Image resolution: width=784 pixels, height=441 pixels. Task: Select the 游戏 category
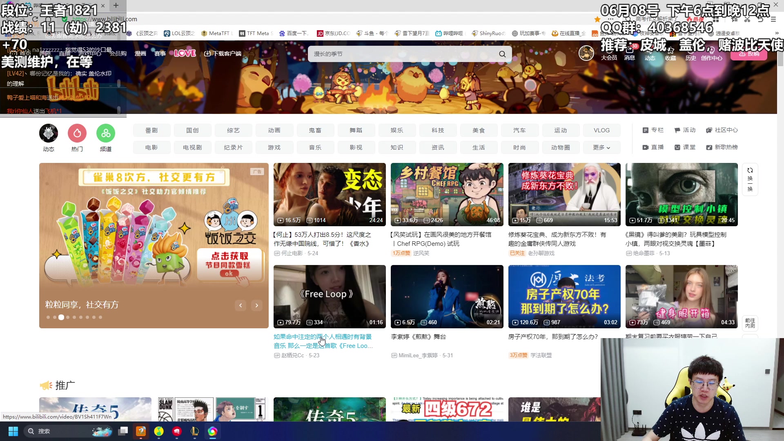point(274,147)
